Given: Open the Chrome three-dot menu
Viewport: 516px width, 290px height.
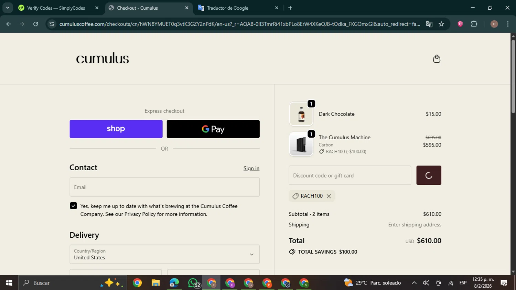Looking at the screenshot, I should pos(508,24).
